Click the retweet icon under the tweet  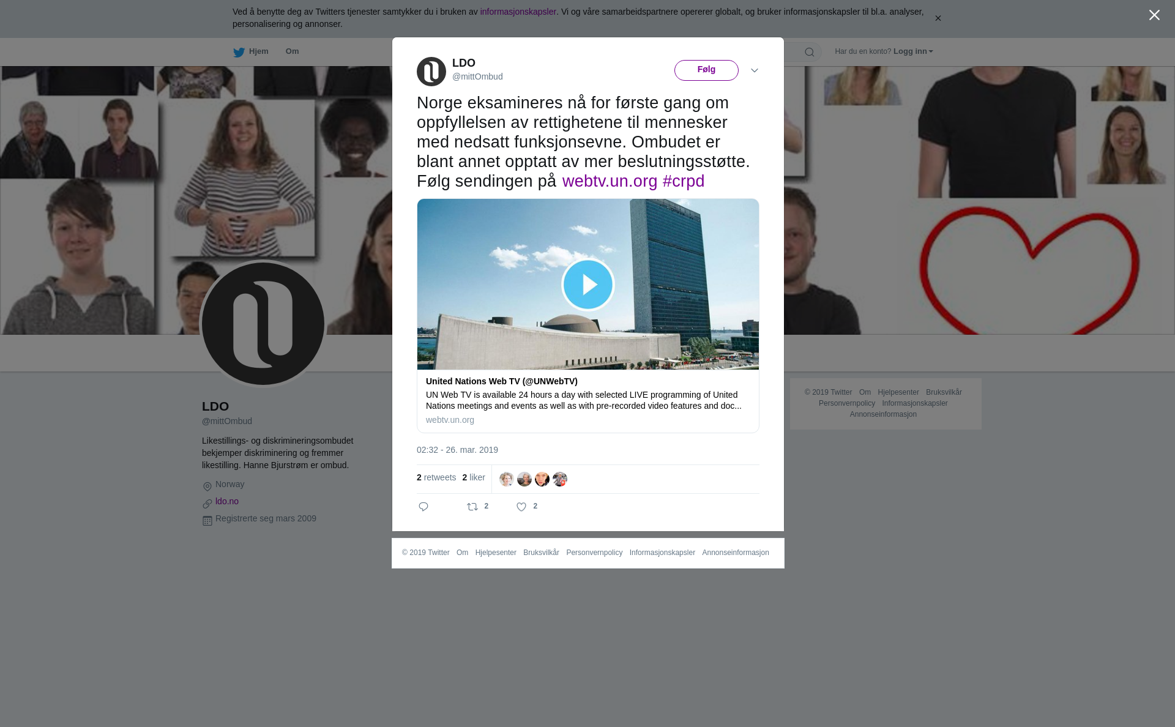click(x=472, y=507)
